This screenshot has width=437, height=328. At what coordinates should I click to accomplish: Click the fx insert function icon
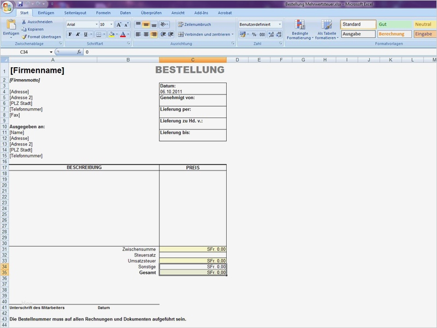coord(79,52)
